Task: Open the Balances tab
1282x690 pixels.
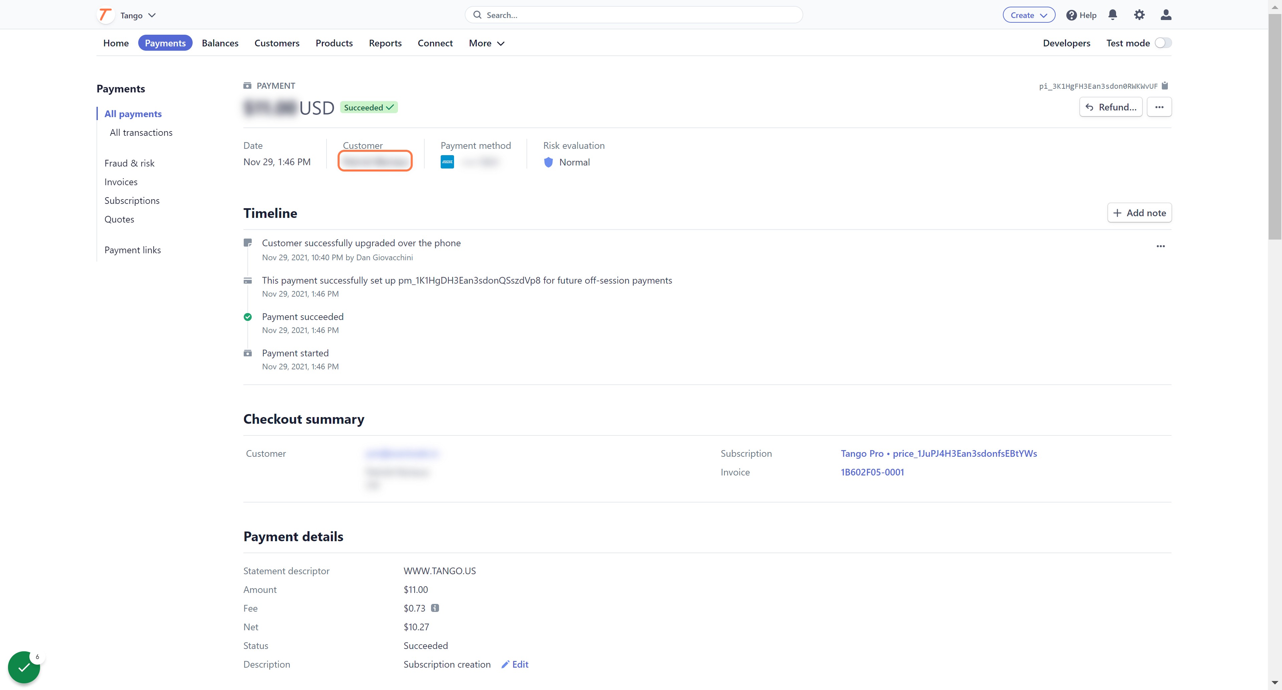Action: click(220, 43)
